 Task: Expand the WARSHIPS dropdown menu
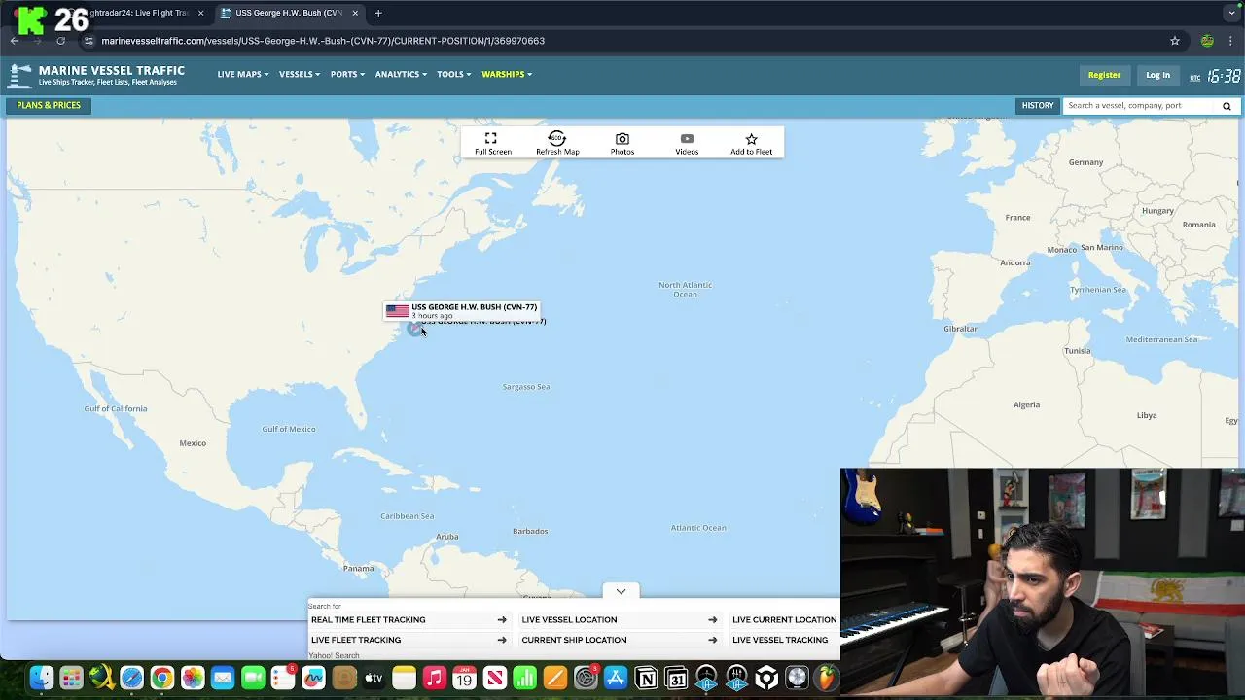click(507, 74)
